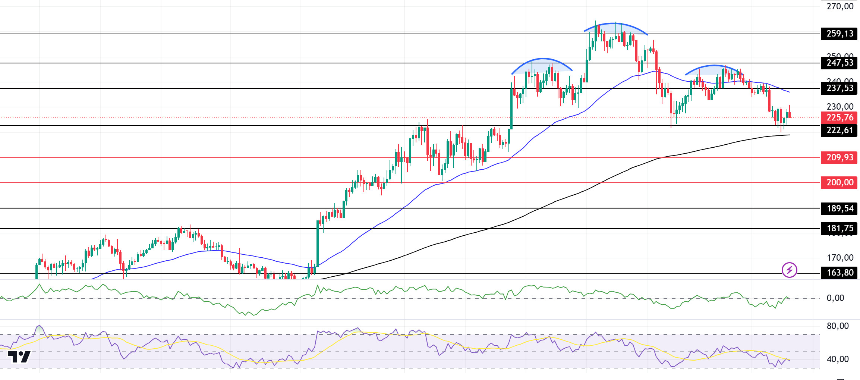This screenshot has height=380, width=860.
Task: Click the 270,00 price axis value
Action: [x=840, y=6]
